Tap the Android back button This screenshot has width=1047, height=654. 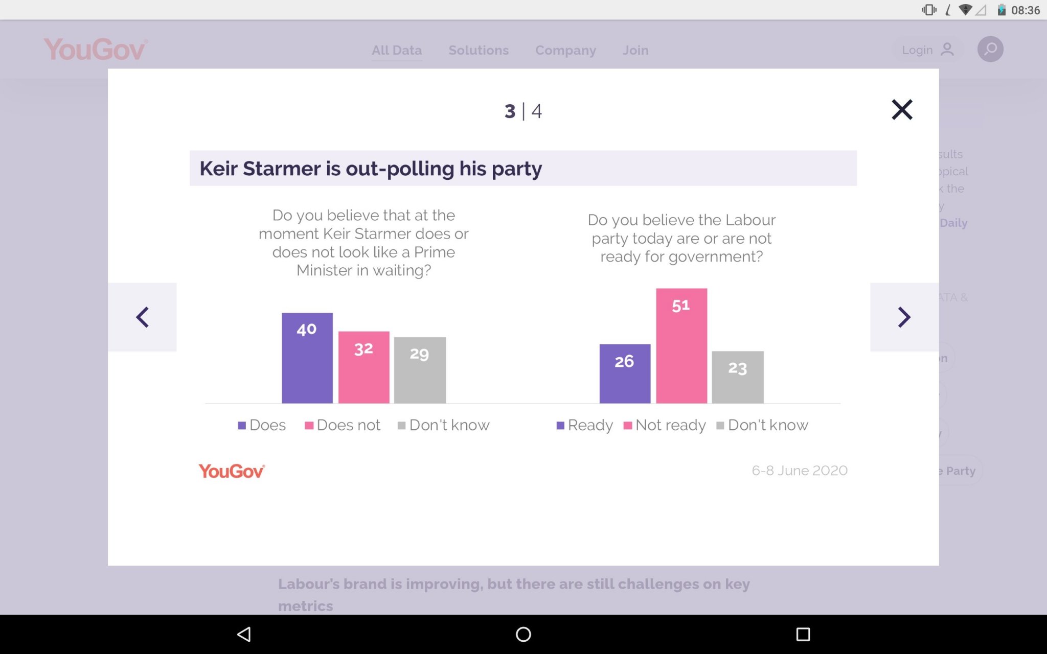coord(244,634)
